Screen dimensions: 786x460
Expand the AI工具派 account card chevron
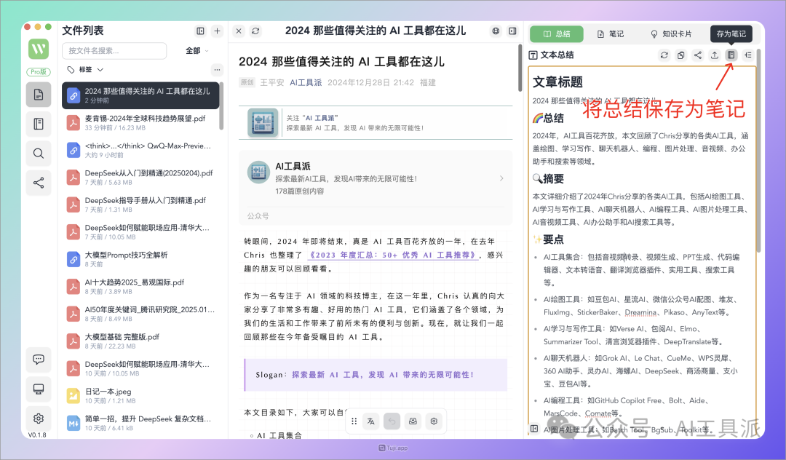(501, 178)
